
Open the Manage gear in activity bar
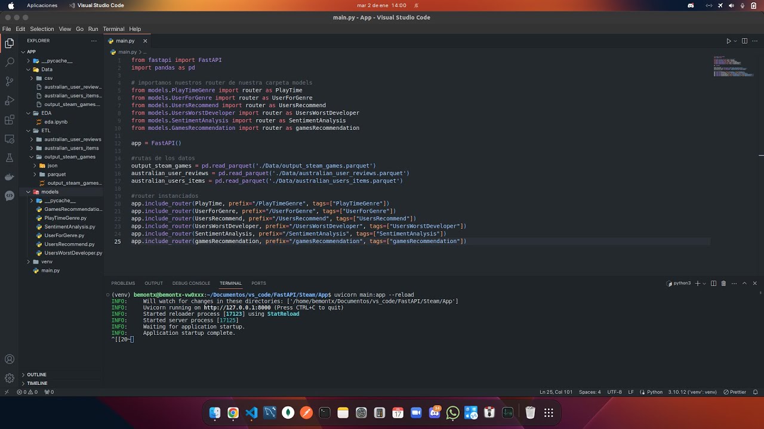[x=10, y=378]
